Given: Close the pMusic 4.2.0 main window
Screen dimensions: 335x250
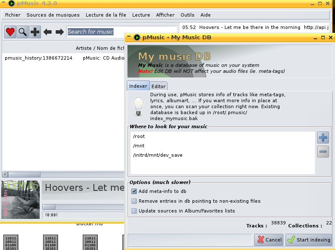Looking at the screenshot, I should click(327, 3).
